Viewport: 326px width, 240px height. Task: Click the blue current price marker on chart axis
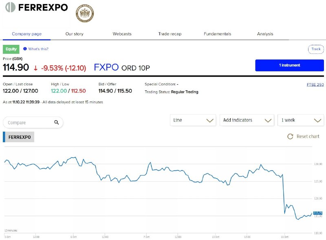[x=318, y=213]
